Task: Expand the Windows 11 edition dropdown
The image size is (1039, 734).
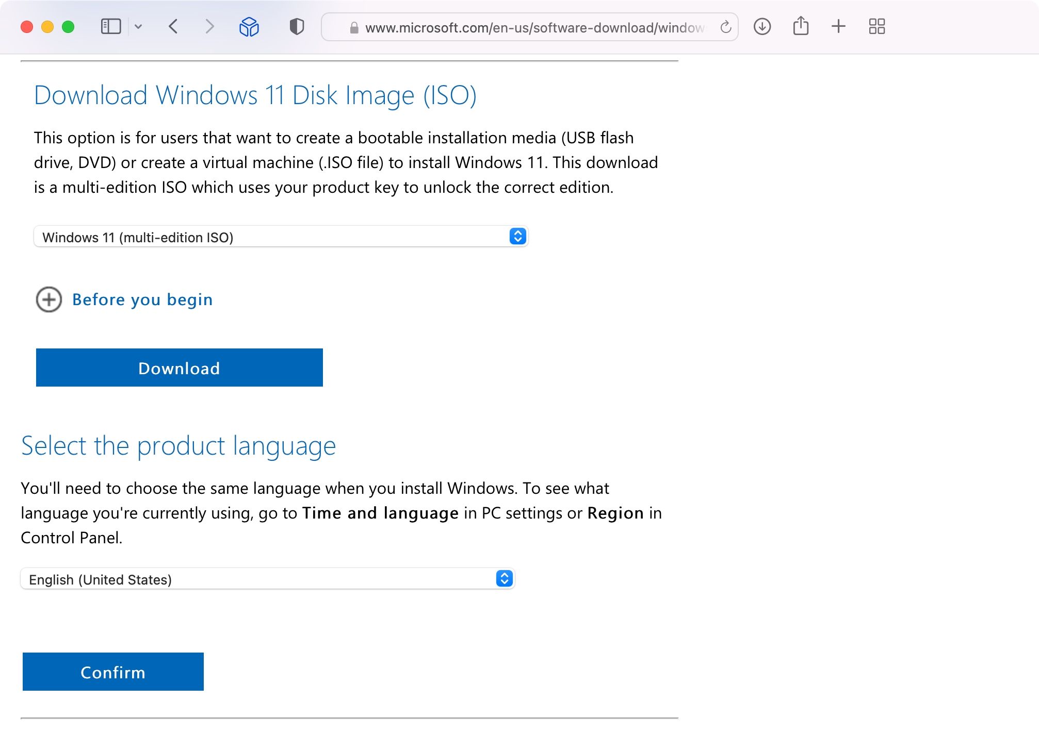Action: click(x=517, y=237)
